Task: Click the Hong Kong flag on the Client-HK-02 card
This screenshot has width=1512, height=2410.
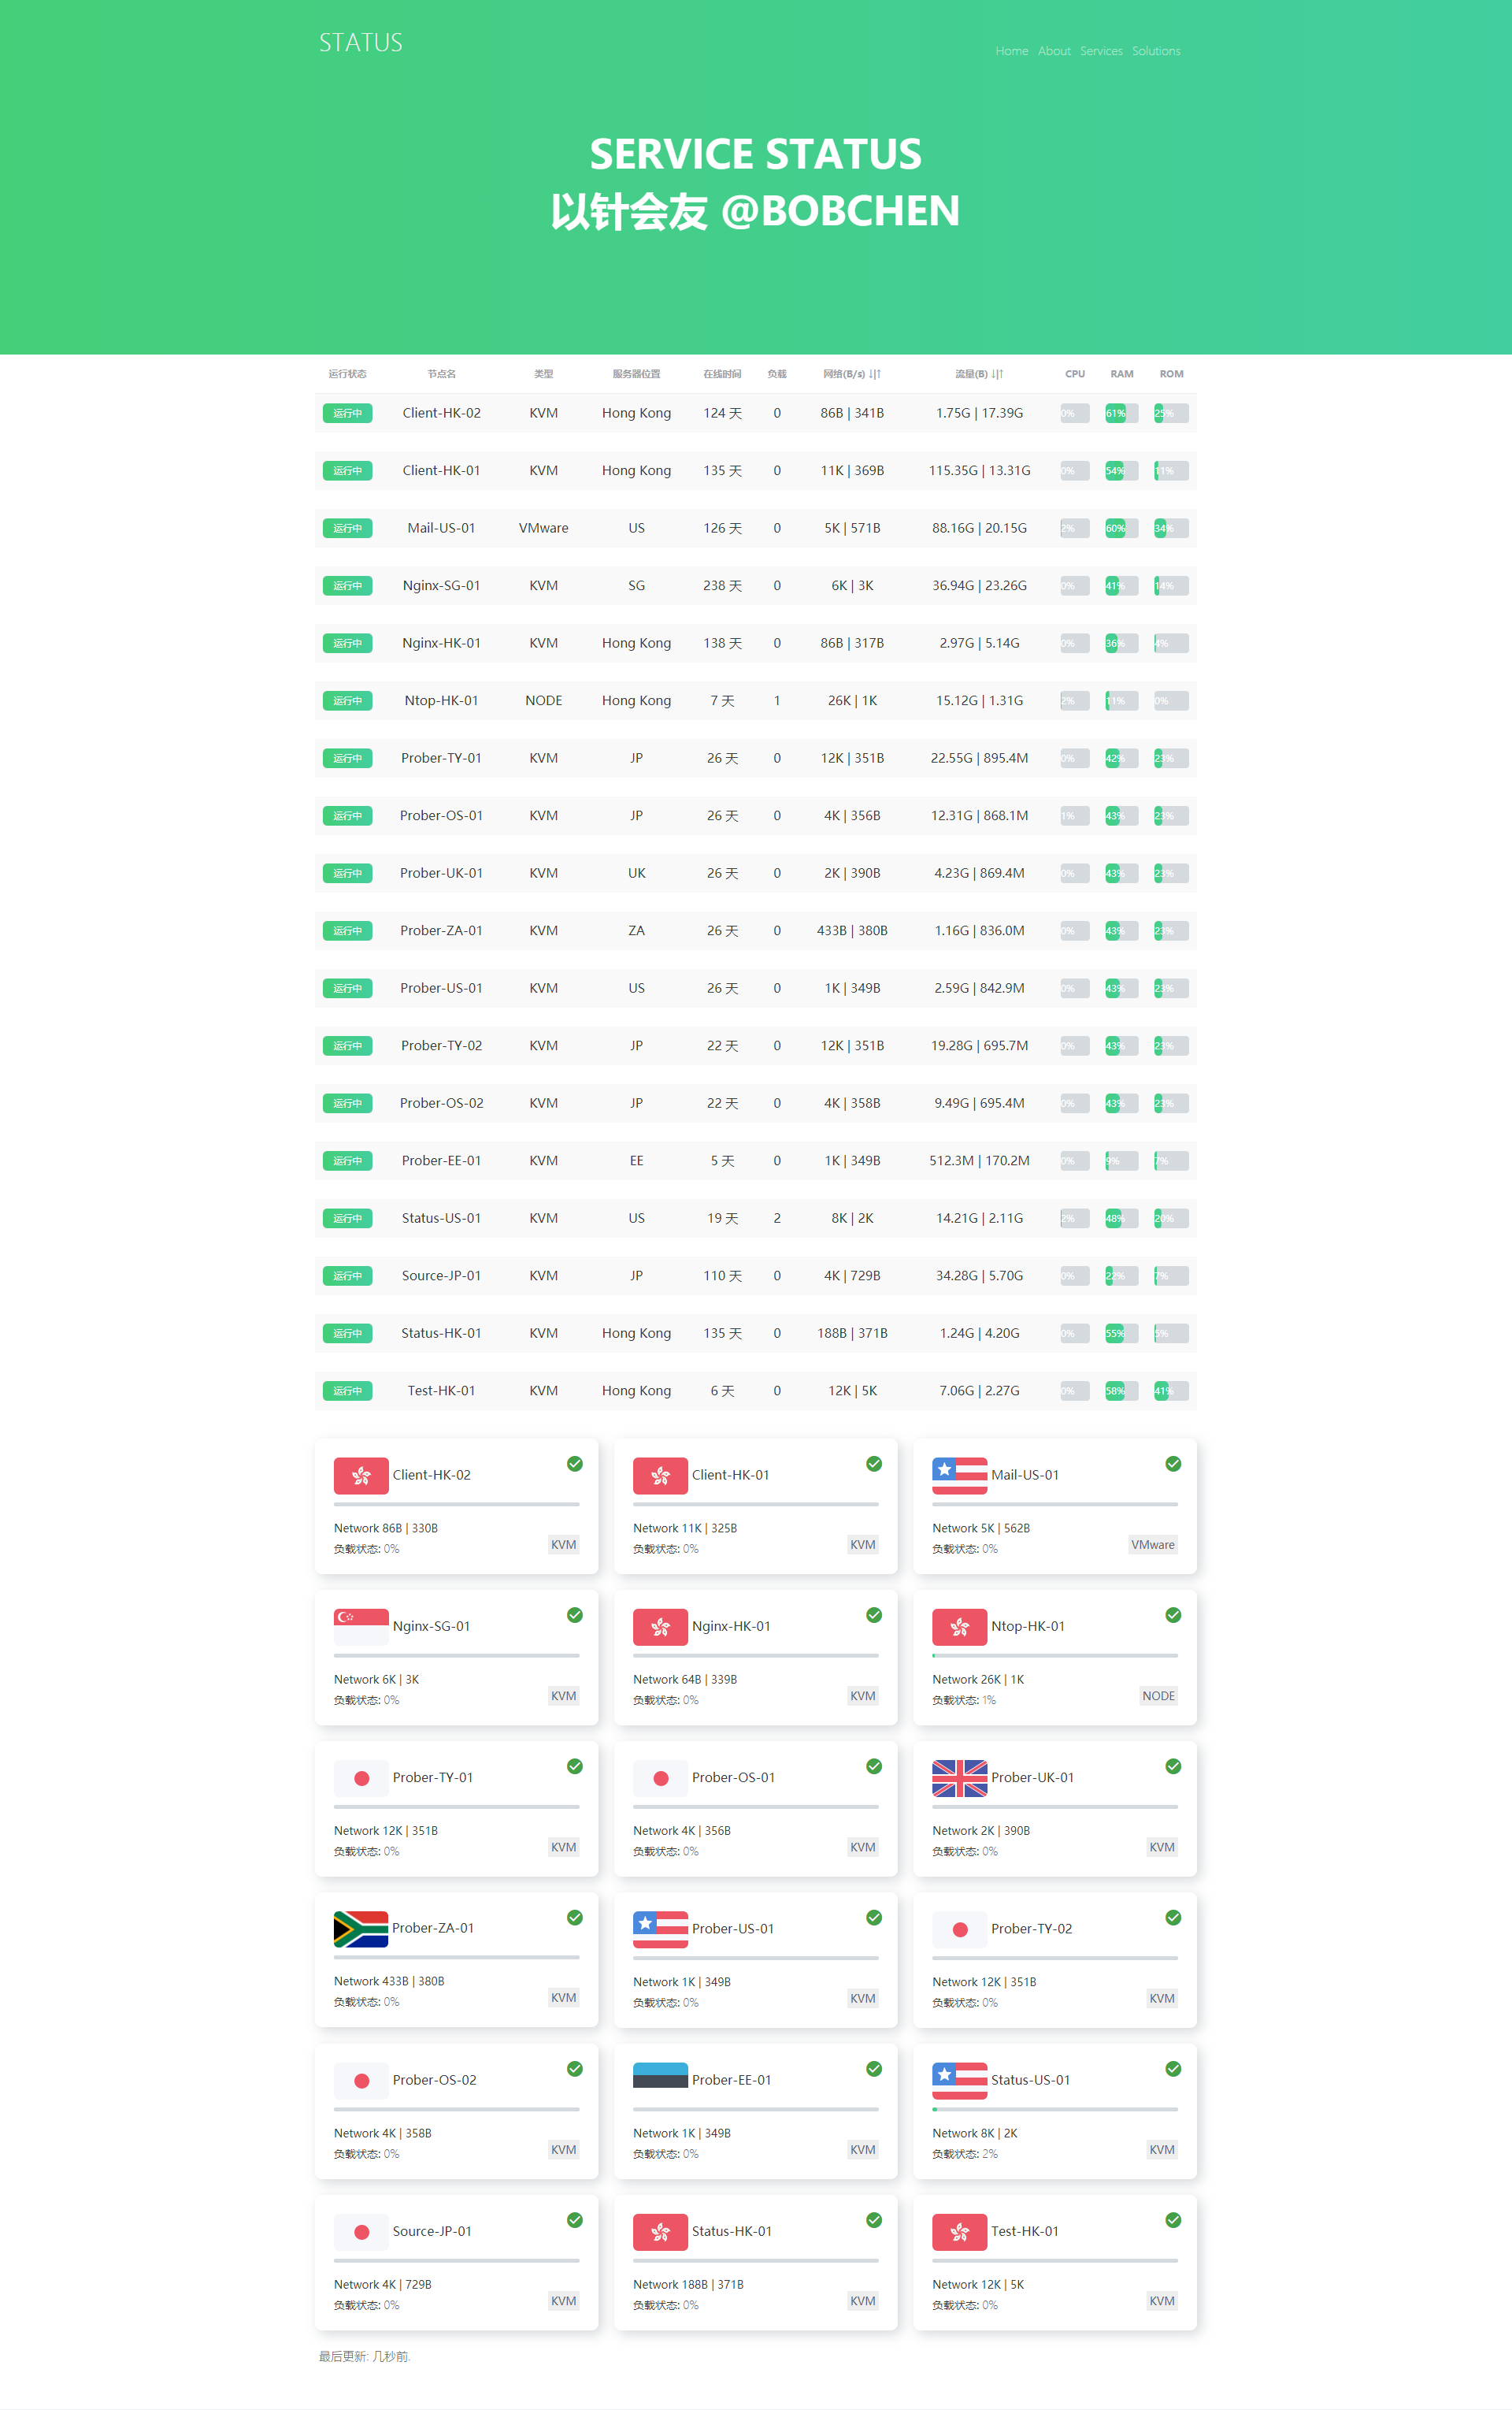Action: pyautogui.click(x=361, y=1475)
